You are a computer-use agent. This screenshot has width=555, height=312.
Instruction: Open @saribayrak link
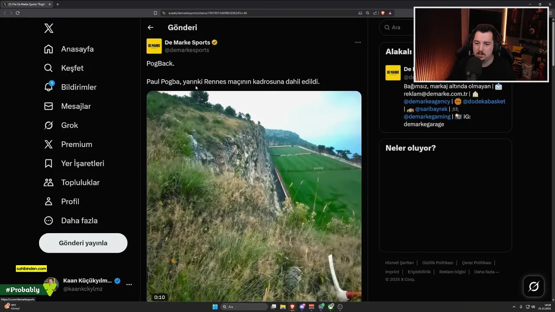pos(431,109)
